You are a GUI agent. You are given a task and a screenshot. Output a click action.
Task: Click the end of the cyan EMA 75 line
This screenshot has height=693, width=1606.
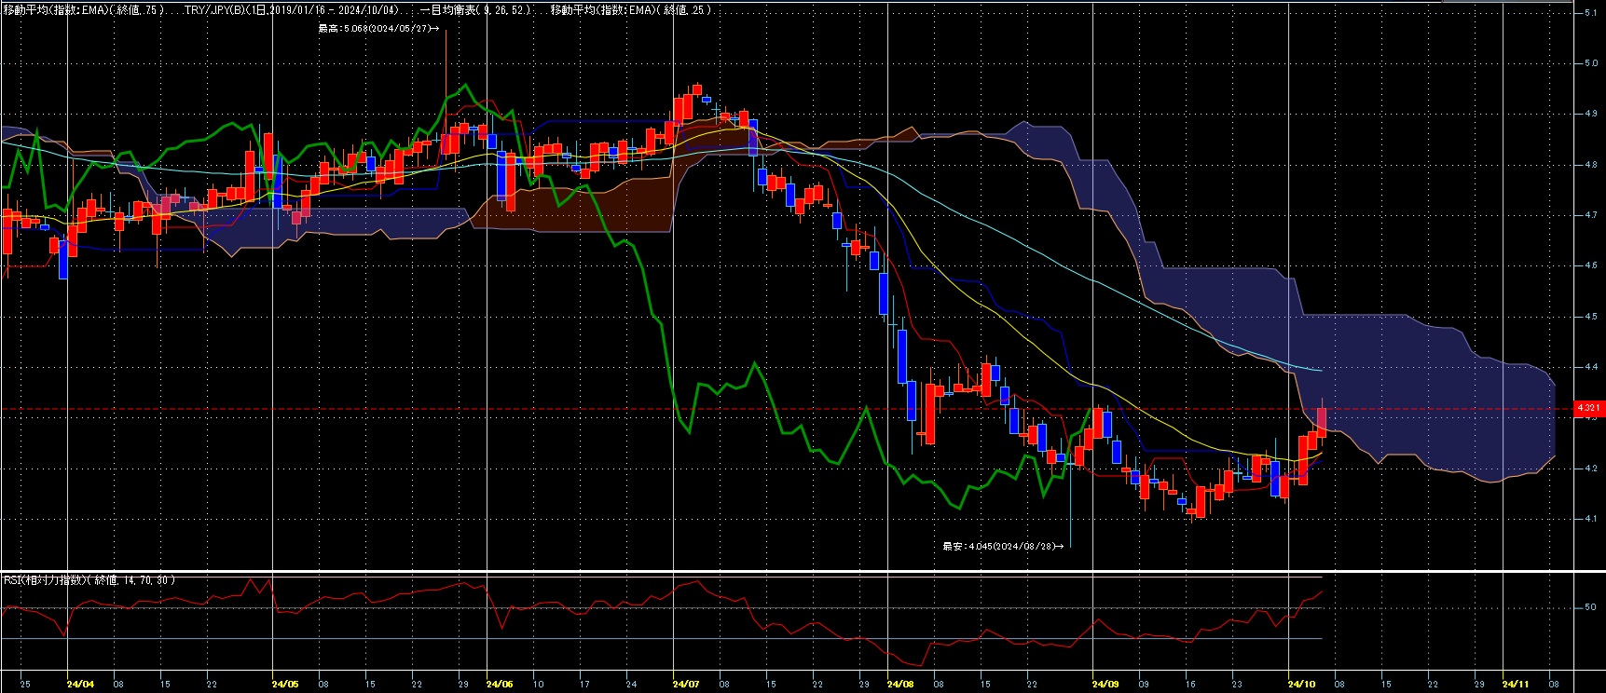click(1321, 370)
